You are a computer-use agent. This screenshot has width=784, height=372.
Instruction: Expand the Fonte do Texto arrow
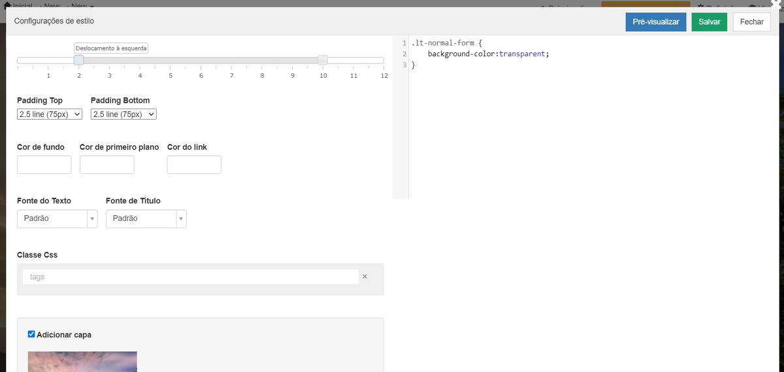tap(92, 218)
